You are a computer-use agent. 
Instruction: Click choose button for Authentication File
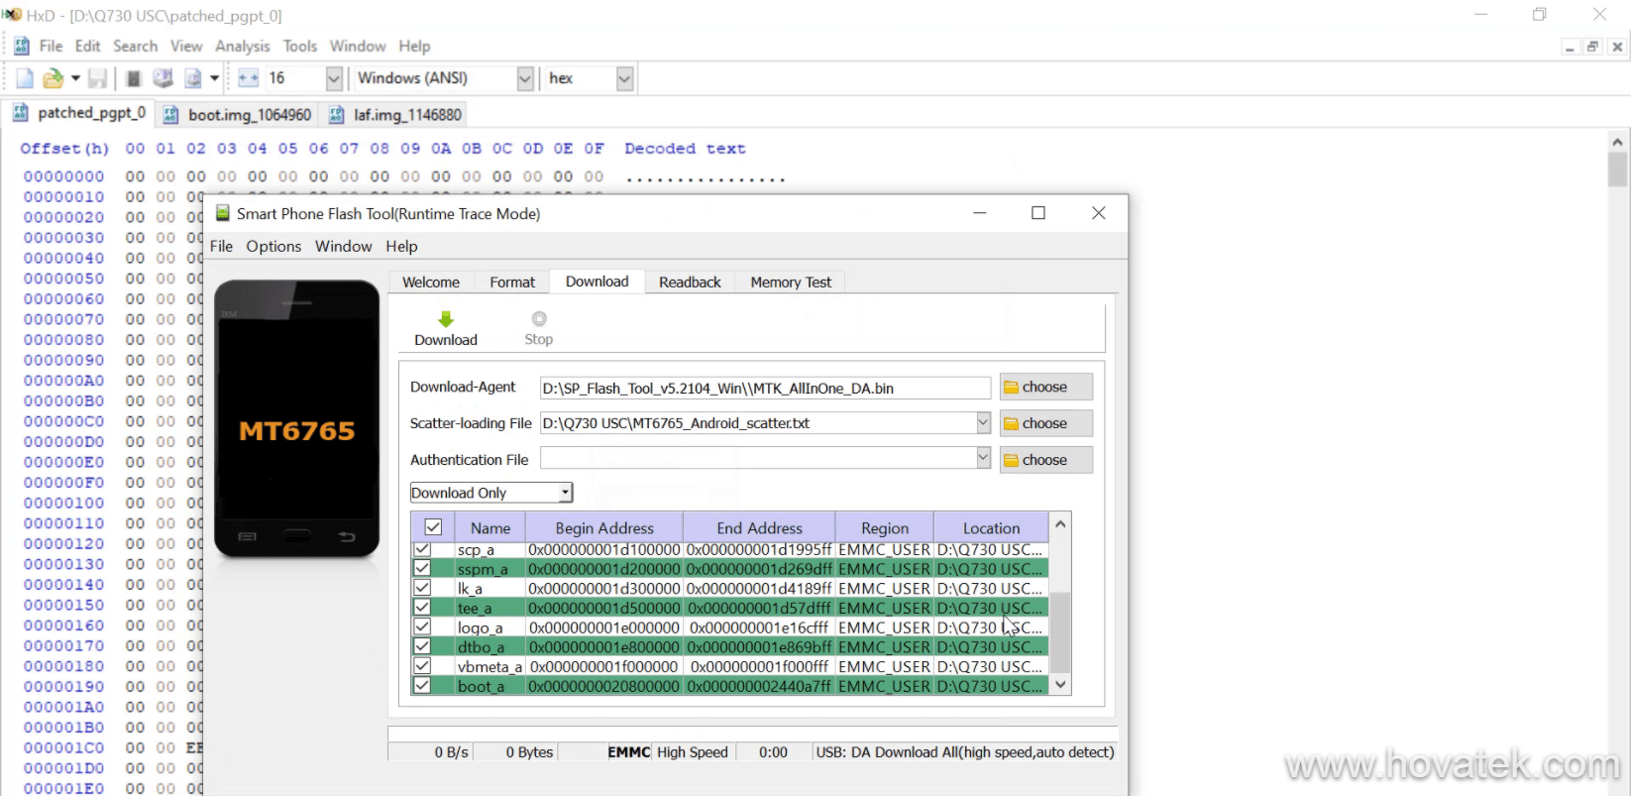coord(1045,460)
